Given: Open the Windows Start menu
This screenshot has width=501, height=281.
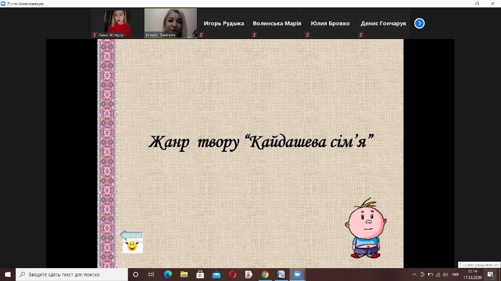Looking at the screenshot, I should 8,275.
